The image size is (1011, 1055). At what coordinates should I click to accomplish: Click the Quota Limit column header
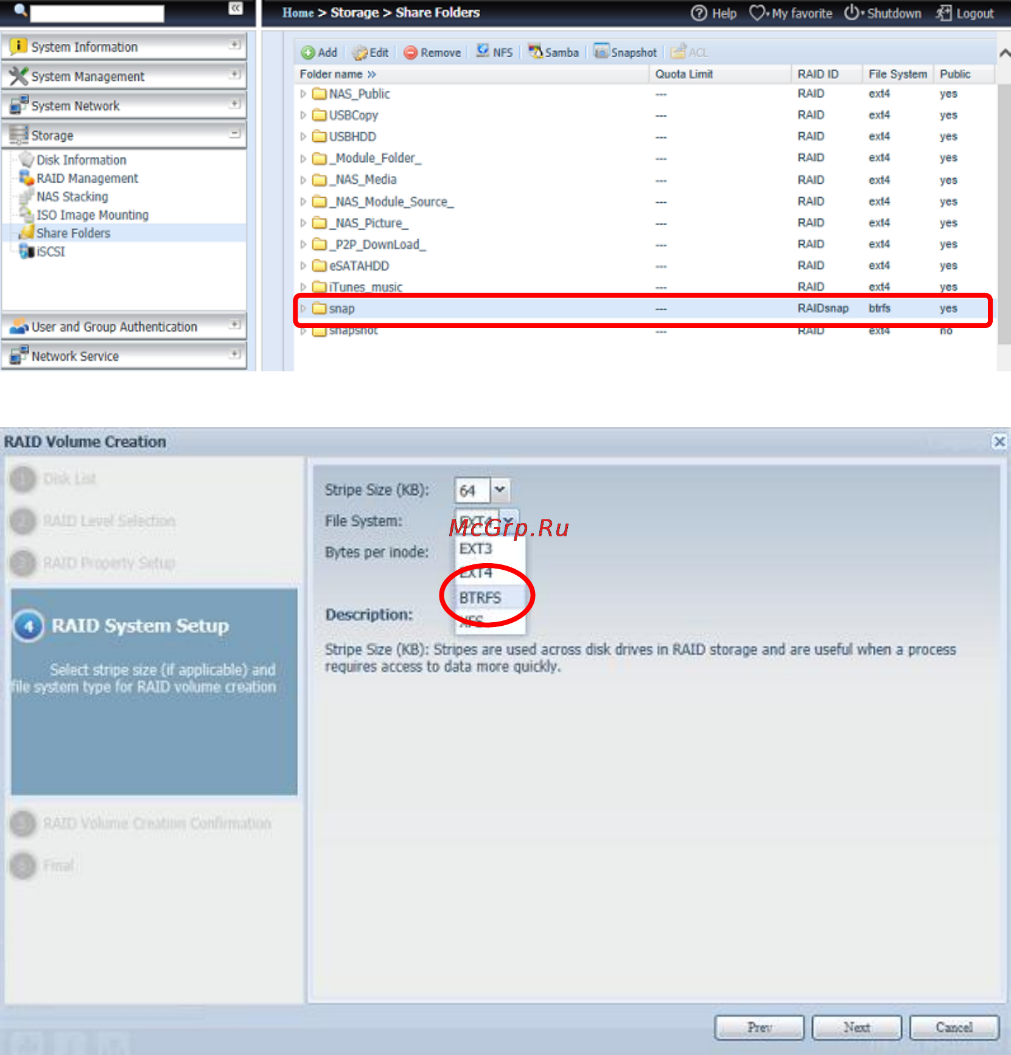click(720, 74)
